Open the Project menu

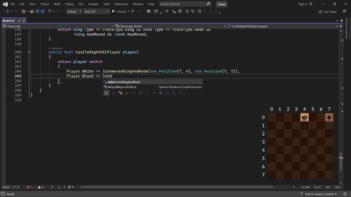pyautogui.click(x=44, y=4)
